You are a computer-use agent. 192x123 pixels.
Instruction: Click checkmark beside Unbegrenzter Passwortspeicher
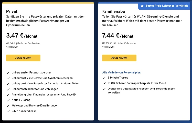pos(8,73)
